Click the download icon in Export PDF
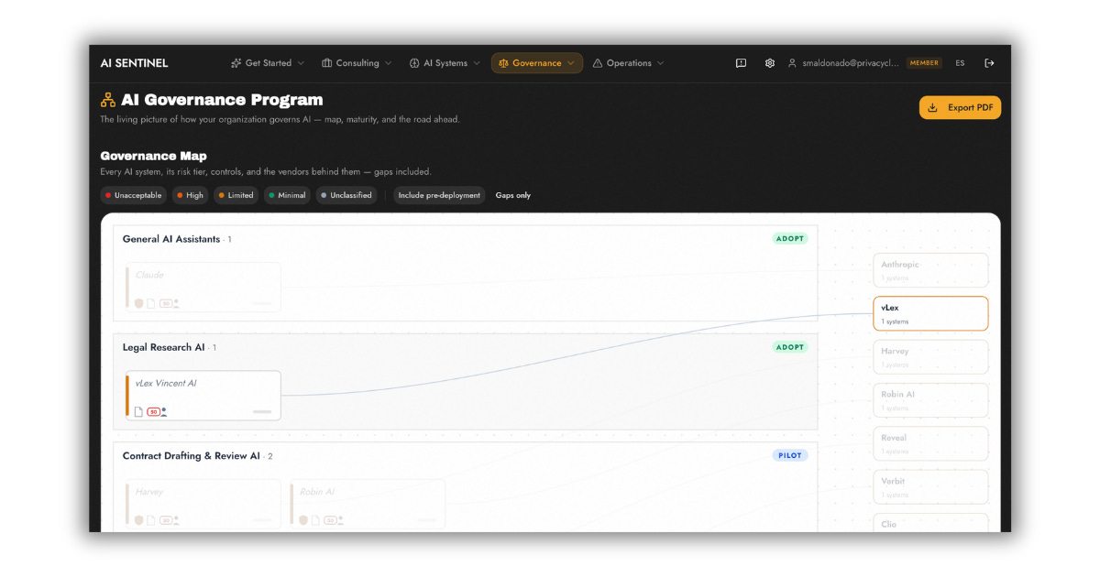Screen dimensions: 1100x577 click(x=933, y=107)
